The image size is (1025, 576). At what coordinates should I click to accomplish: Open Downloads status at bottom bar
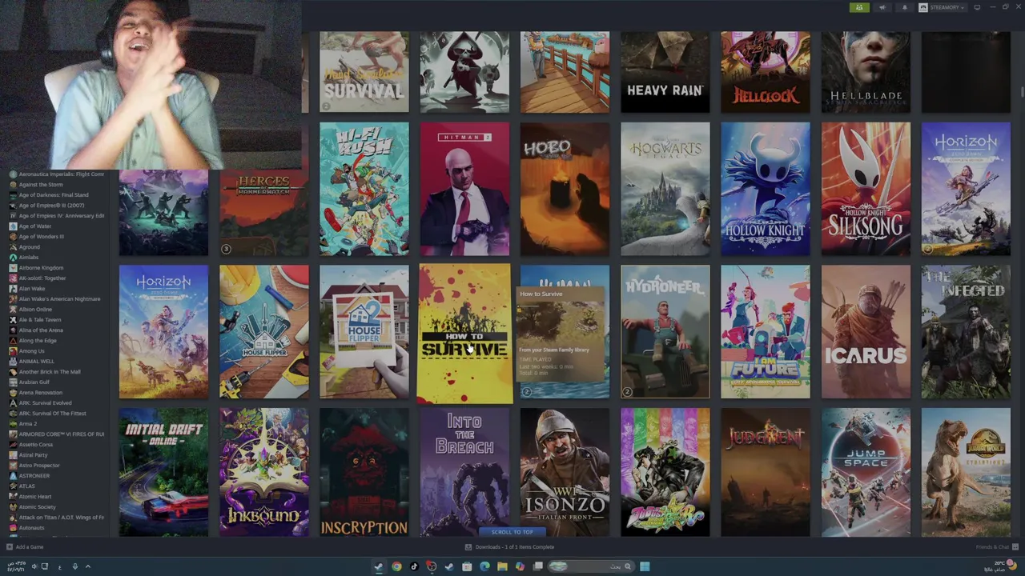510,547
